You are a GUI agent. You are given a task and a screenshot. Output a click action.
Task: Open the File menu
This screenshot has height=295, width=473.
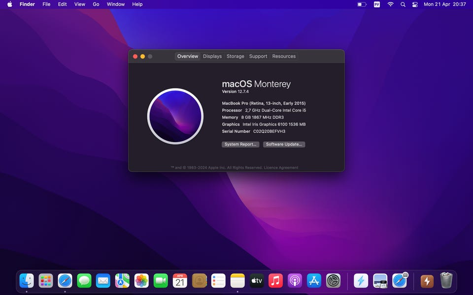46,4
